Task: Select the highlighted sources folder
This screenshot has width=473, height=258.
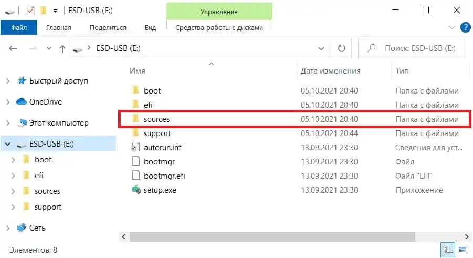Action: (295, 119)
